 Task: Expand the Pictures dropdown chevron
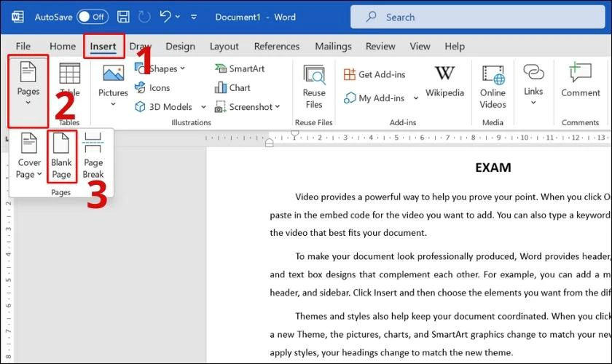[x=113, y=104]
